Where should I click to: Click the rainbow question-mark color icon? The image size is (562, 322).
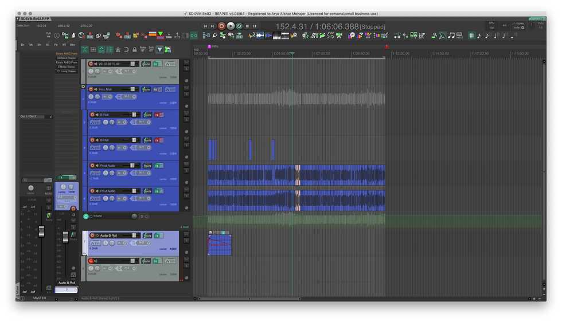pyautogui.click(x=360, y=36)
